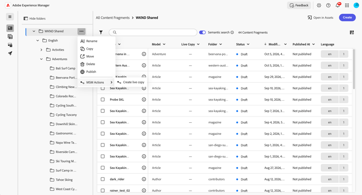Check the Sep 7 Sea Kayakin row checkbox
This screenshot has height=195, width=362.
[103, 111]
